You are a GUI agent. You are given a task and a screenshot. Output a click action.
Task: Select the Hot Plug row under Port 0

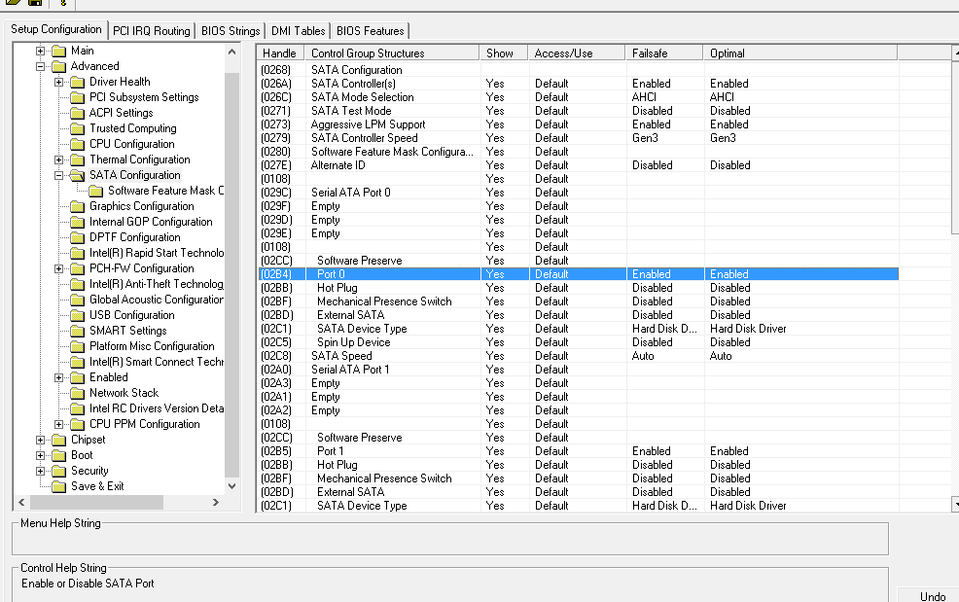(x=337, y=288)
